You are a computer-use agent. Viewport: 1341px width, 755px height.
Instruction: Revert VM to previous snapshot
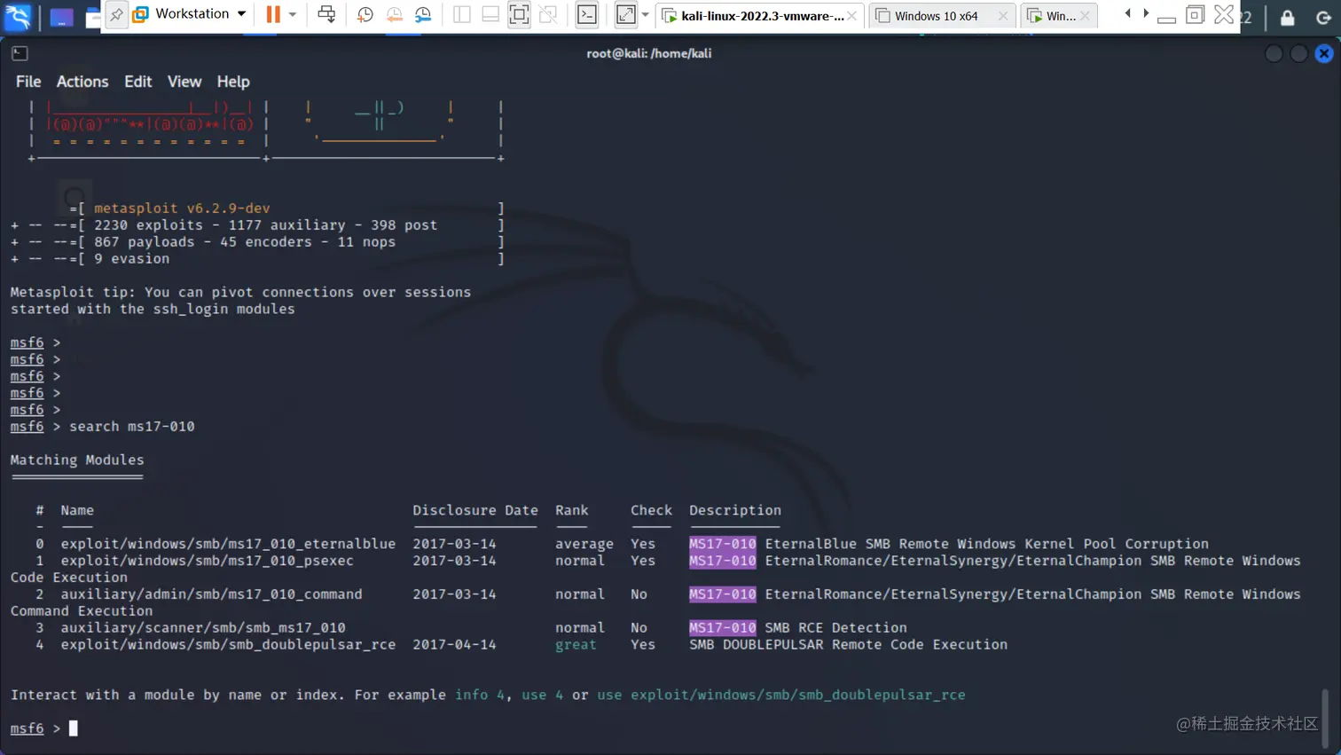tap(394, 14)
